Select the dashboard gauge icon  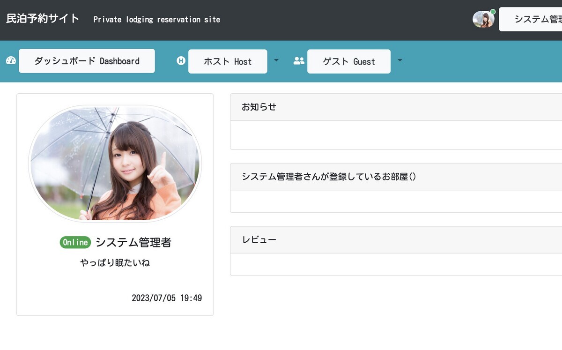(10, 60)
